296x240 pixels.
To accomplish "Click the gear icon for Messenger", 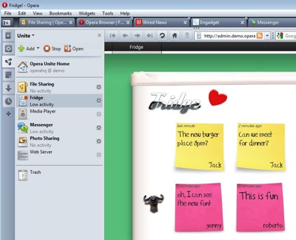I will (99, 128).
